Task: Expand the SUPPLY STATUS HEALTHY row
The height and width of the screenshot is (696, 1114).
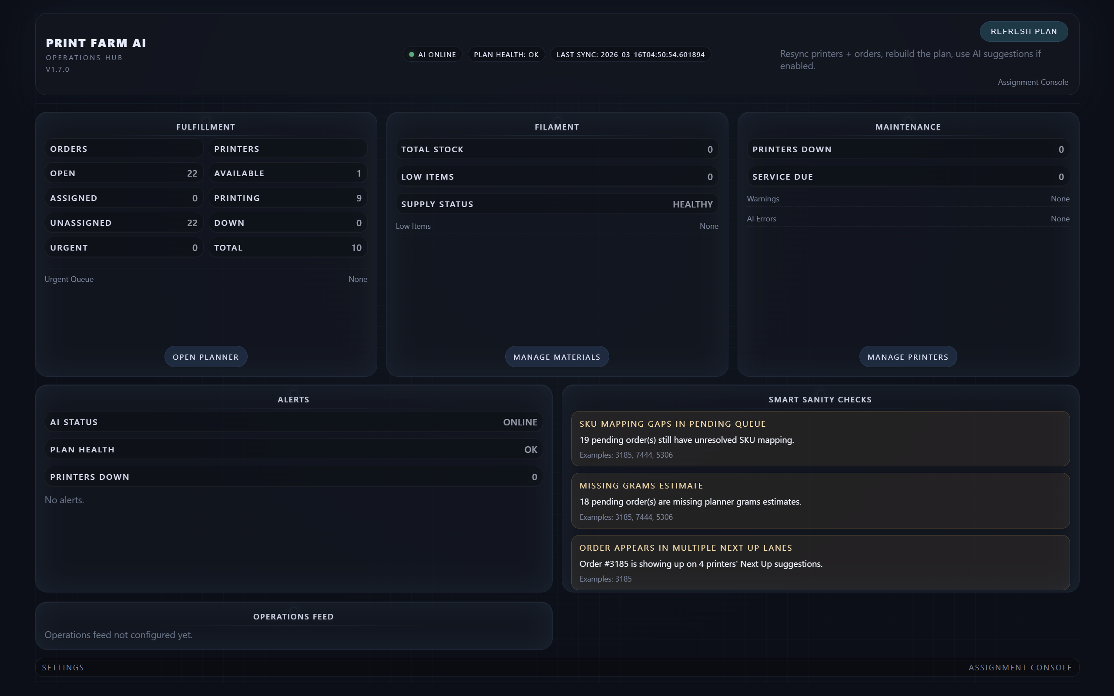Action: coord(557,204)
